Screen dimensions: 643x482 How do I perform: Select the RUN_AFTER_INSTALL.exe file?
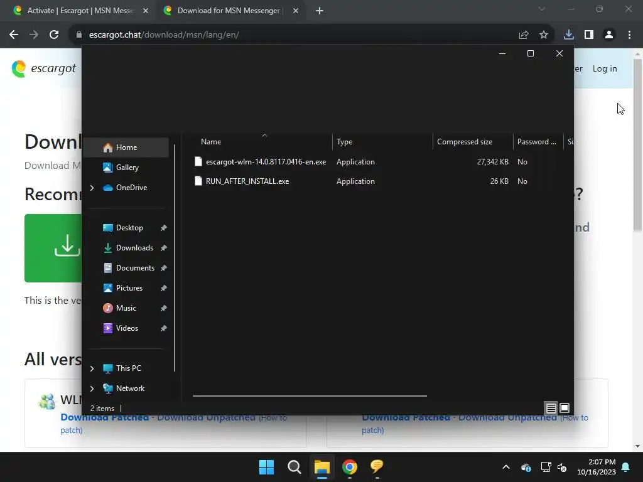tap(247, 181)
